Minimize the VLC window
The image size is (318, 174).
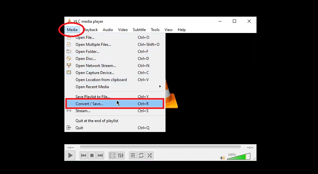[x=220, y=21]
